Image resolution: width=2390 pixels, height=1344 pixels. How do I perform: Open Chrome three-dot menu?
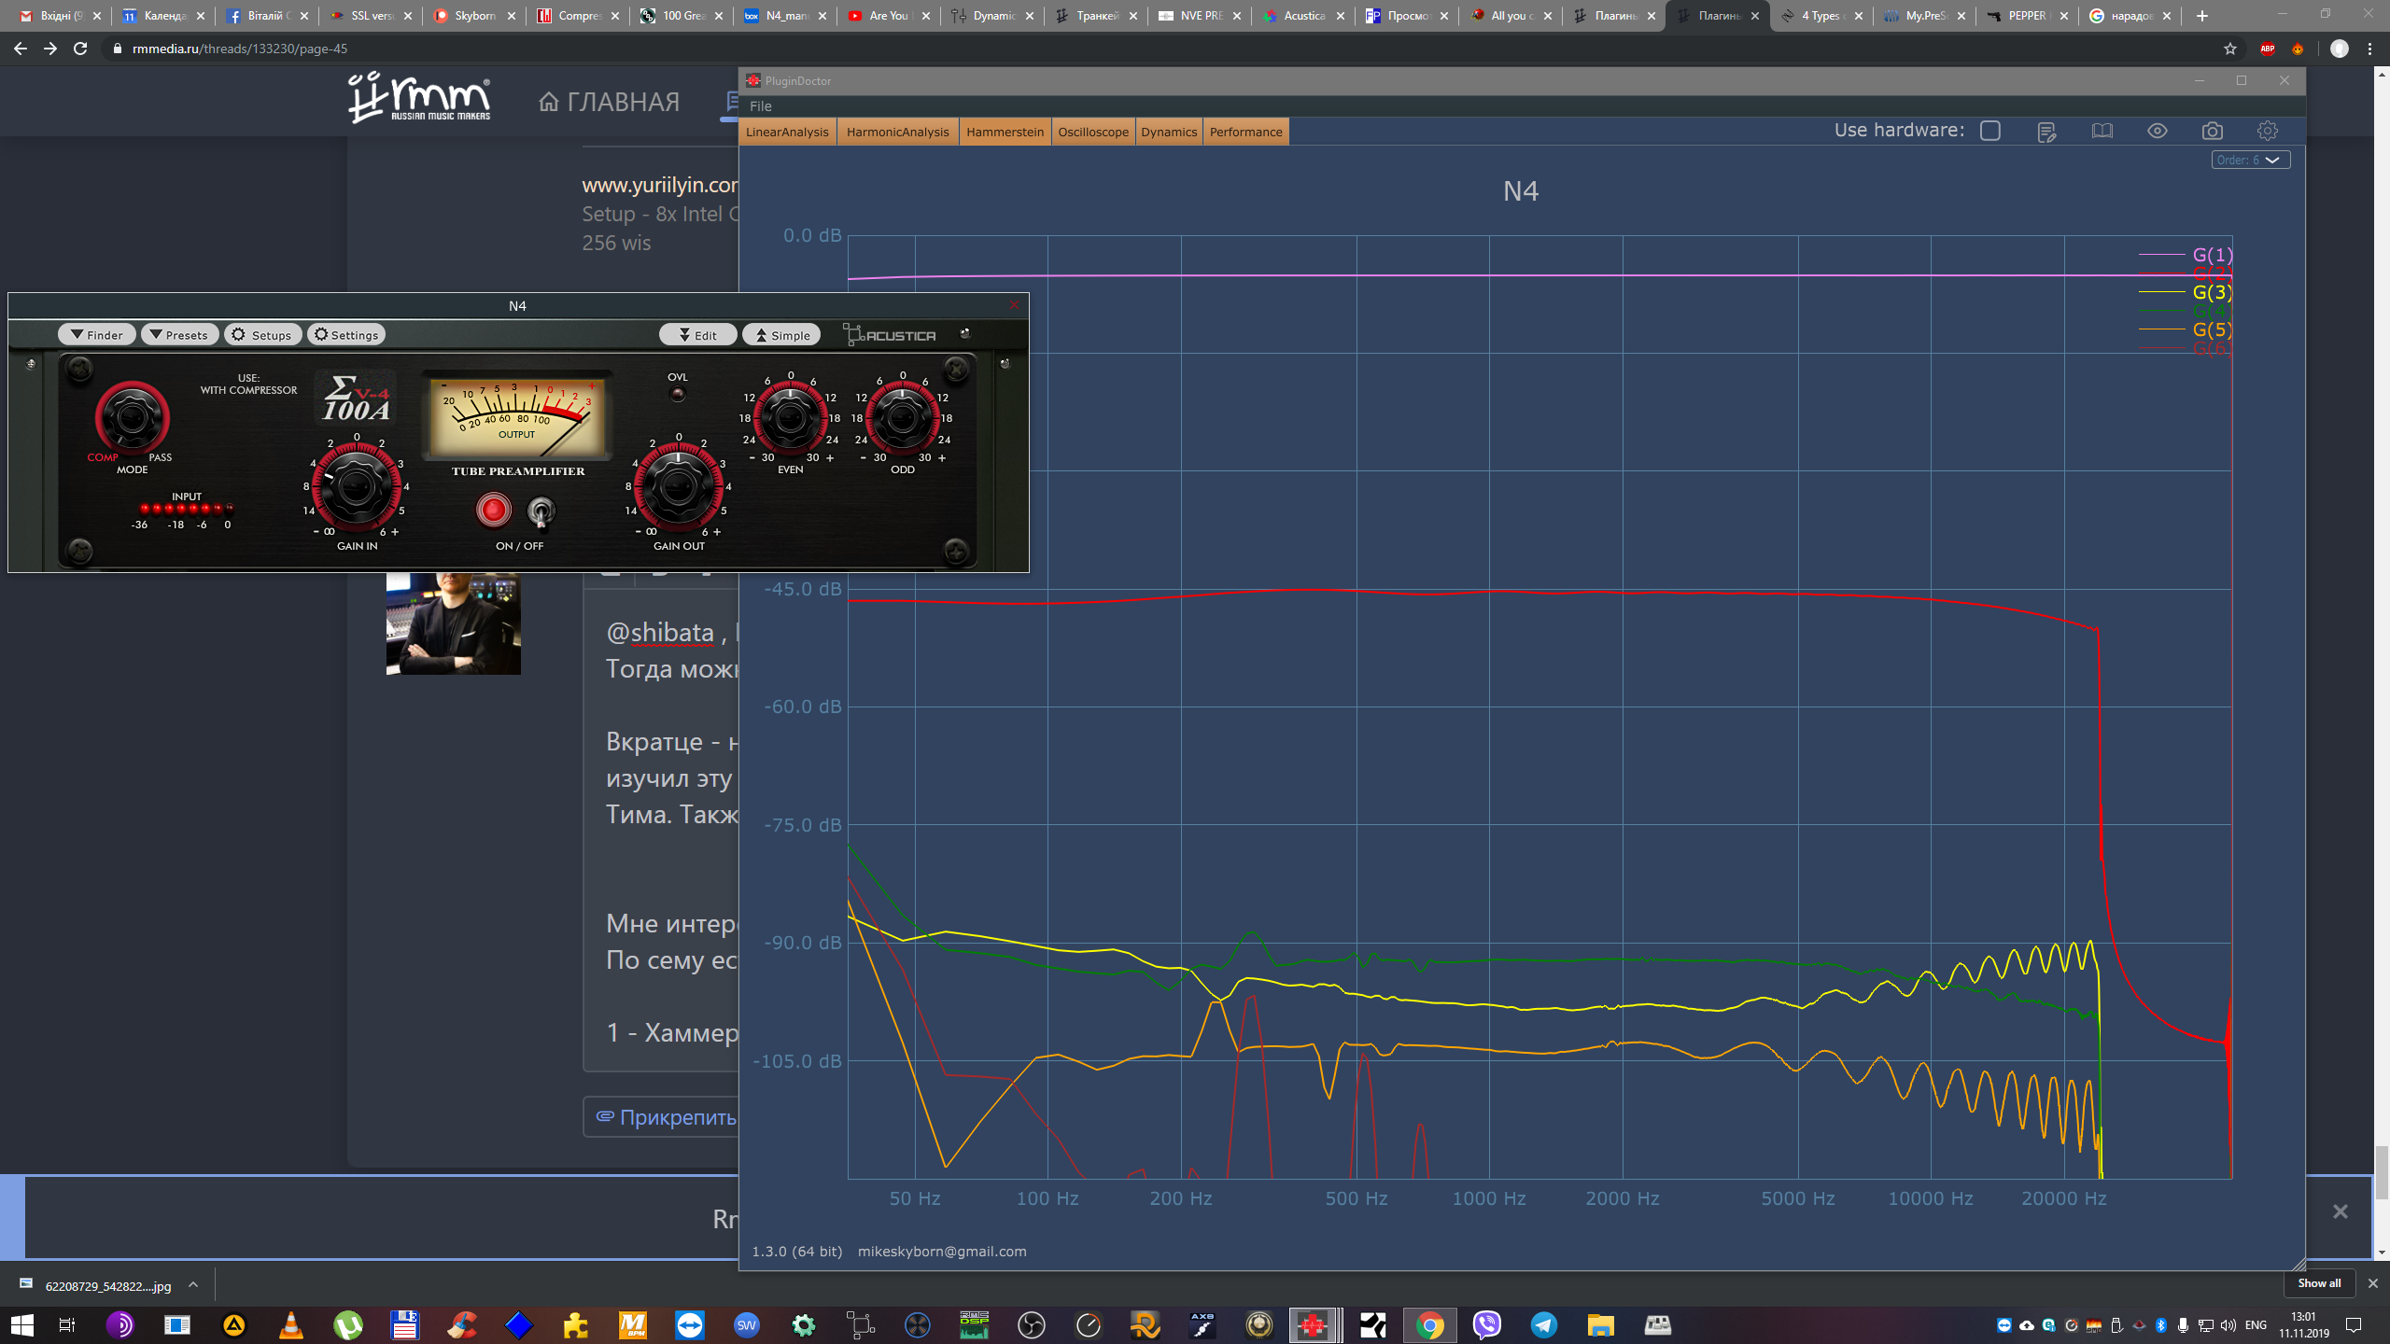pyautogui.click(x=2370, y=49)
